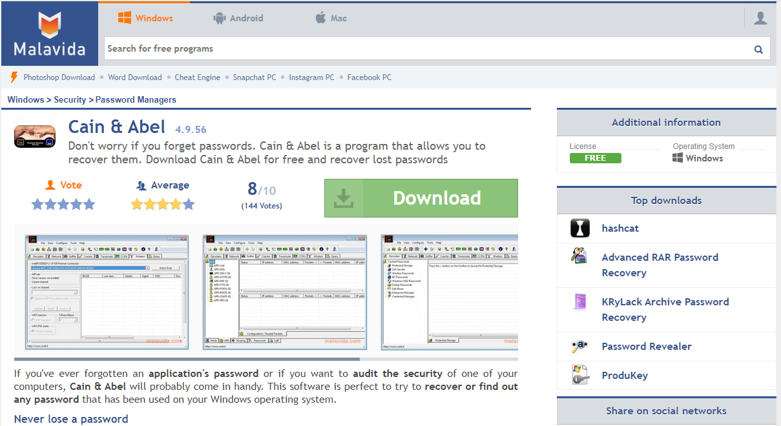Screen dimensions: 781x426
Task: Click the version number 4.9.56
Action: pos(191,130)
